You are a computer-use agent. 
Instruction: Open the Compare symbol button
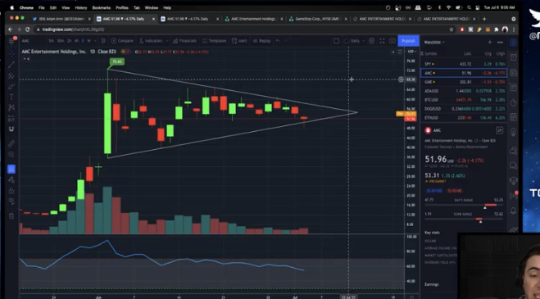coord(122,41)
